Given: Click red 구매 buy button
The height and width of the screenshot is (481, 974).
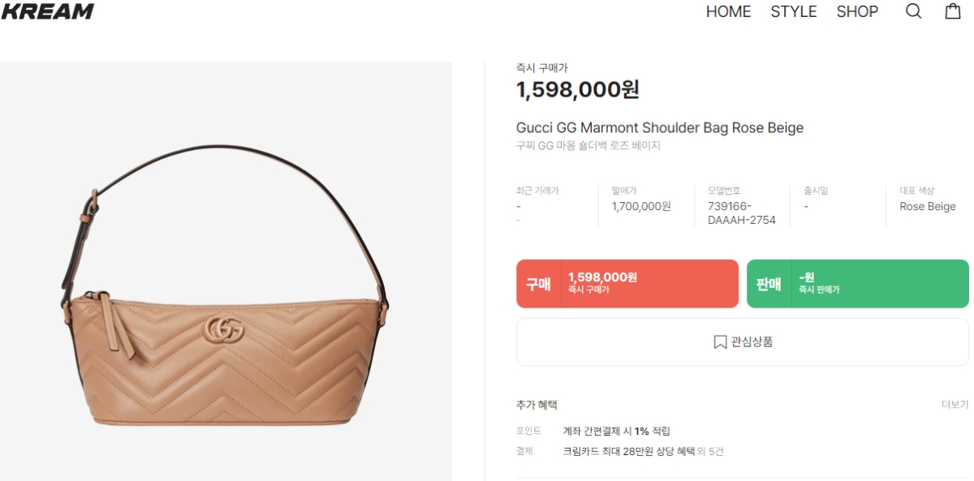Looking at the screenshot, I should click(627, 284).
